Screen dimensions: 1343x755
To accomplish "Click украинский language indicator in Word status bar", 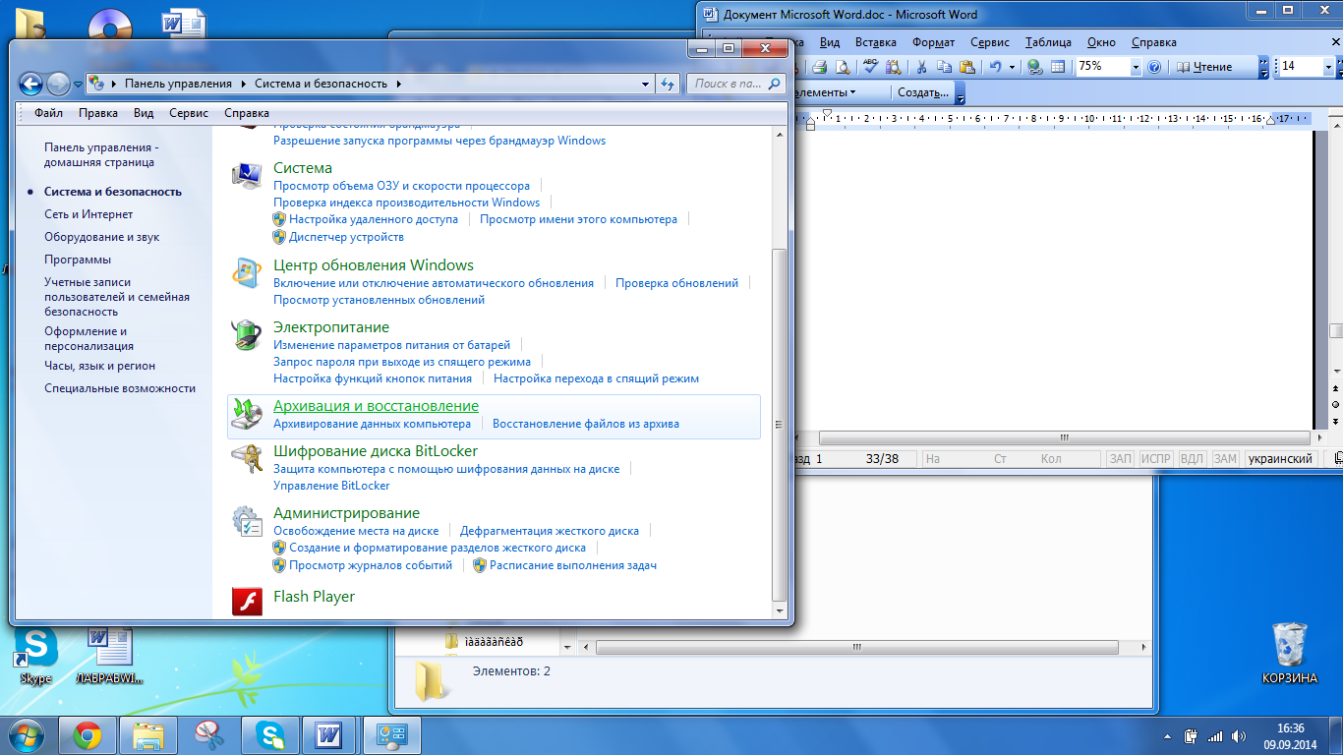I will point(1280,458).
